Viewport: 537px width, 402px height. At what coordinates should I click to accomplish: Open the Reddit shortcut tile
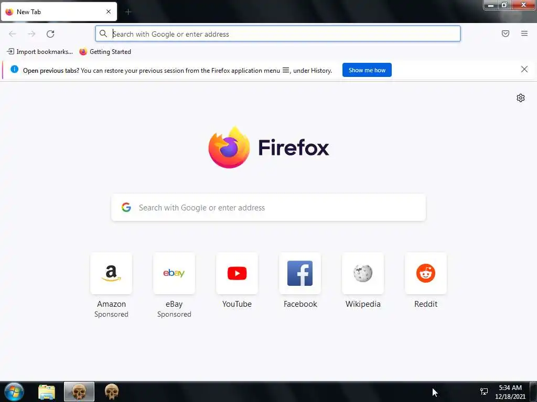click(x=426, y=273)
